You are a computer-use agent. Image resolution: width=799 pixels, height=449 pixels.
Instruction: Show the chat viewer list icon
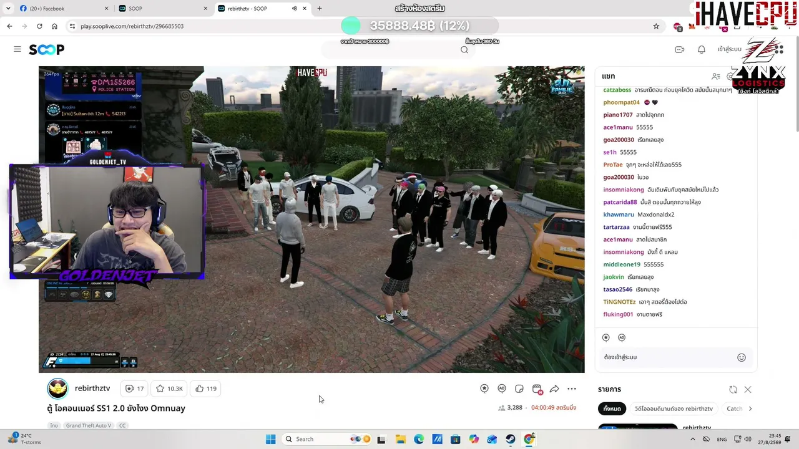716,76
